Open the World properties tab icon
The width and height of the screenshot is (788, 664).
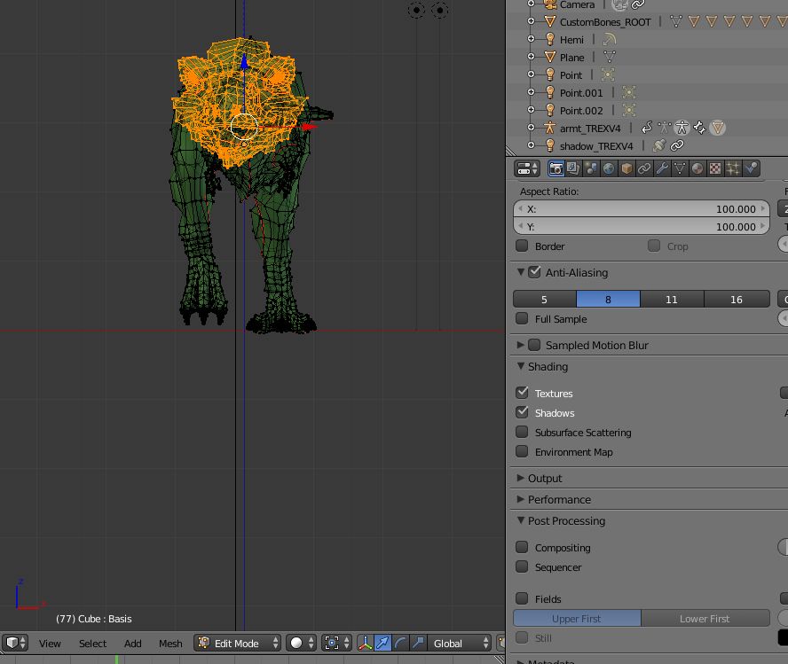(609, 168)
